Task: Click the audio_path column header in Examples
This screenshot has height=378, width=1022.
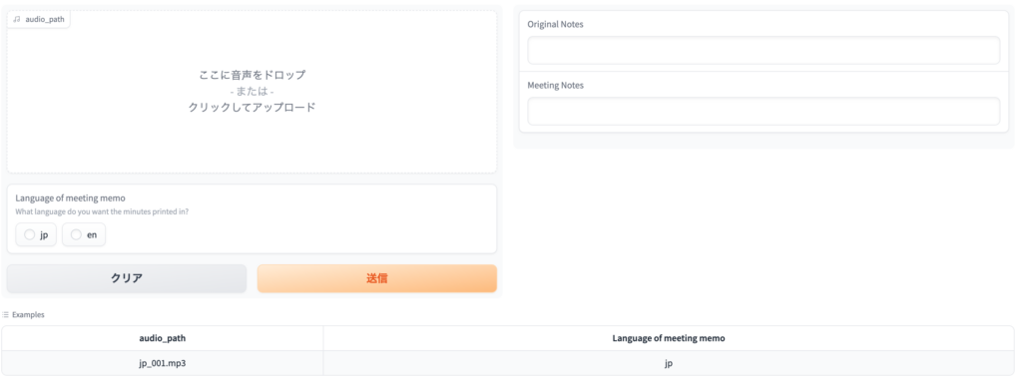Action: pos(163,338)
